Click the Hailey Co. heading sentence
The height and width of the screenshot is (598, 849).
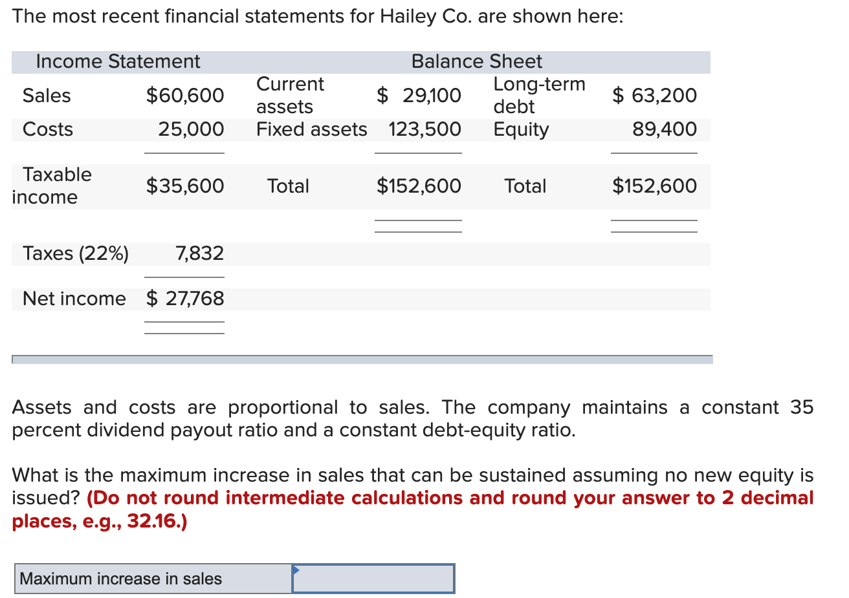317,16
